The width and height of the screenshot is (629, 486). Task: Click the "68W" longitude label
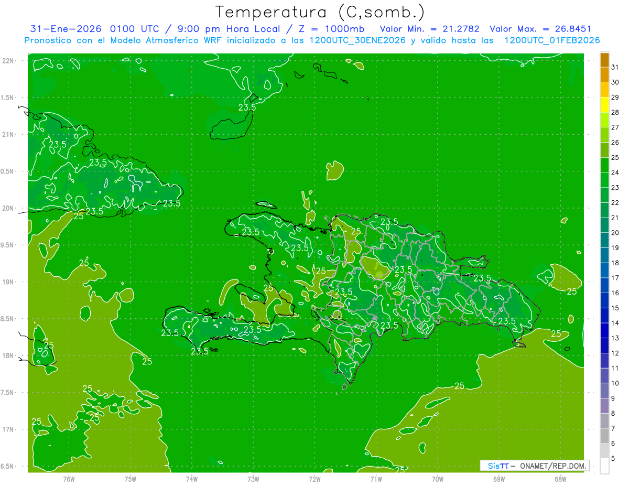[560, 479]
